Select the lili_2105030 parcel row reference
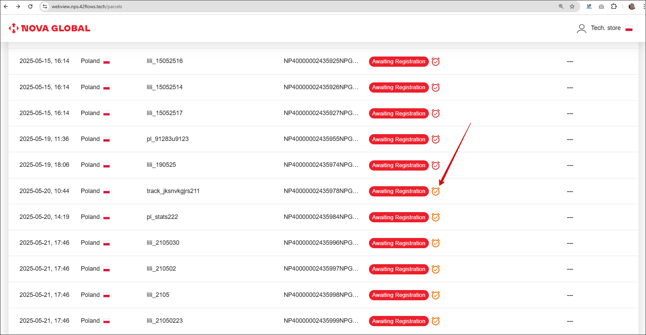The width and height of the screenshot is (646, 335). pyautogui.click(x=163, y=243)
